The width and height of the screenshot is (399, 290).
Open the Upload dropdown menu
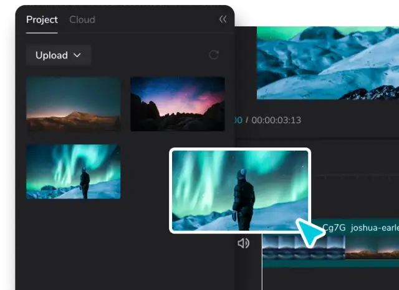[x=58, y=55]
